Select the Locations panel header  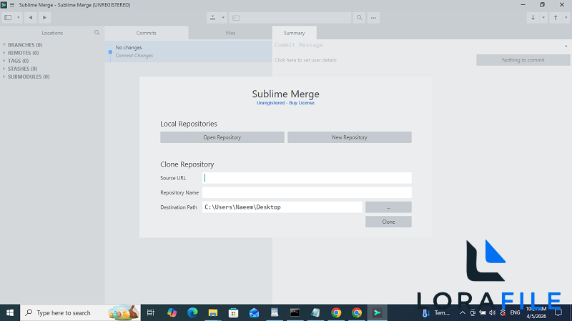click(52, 33)
